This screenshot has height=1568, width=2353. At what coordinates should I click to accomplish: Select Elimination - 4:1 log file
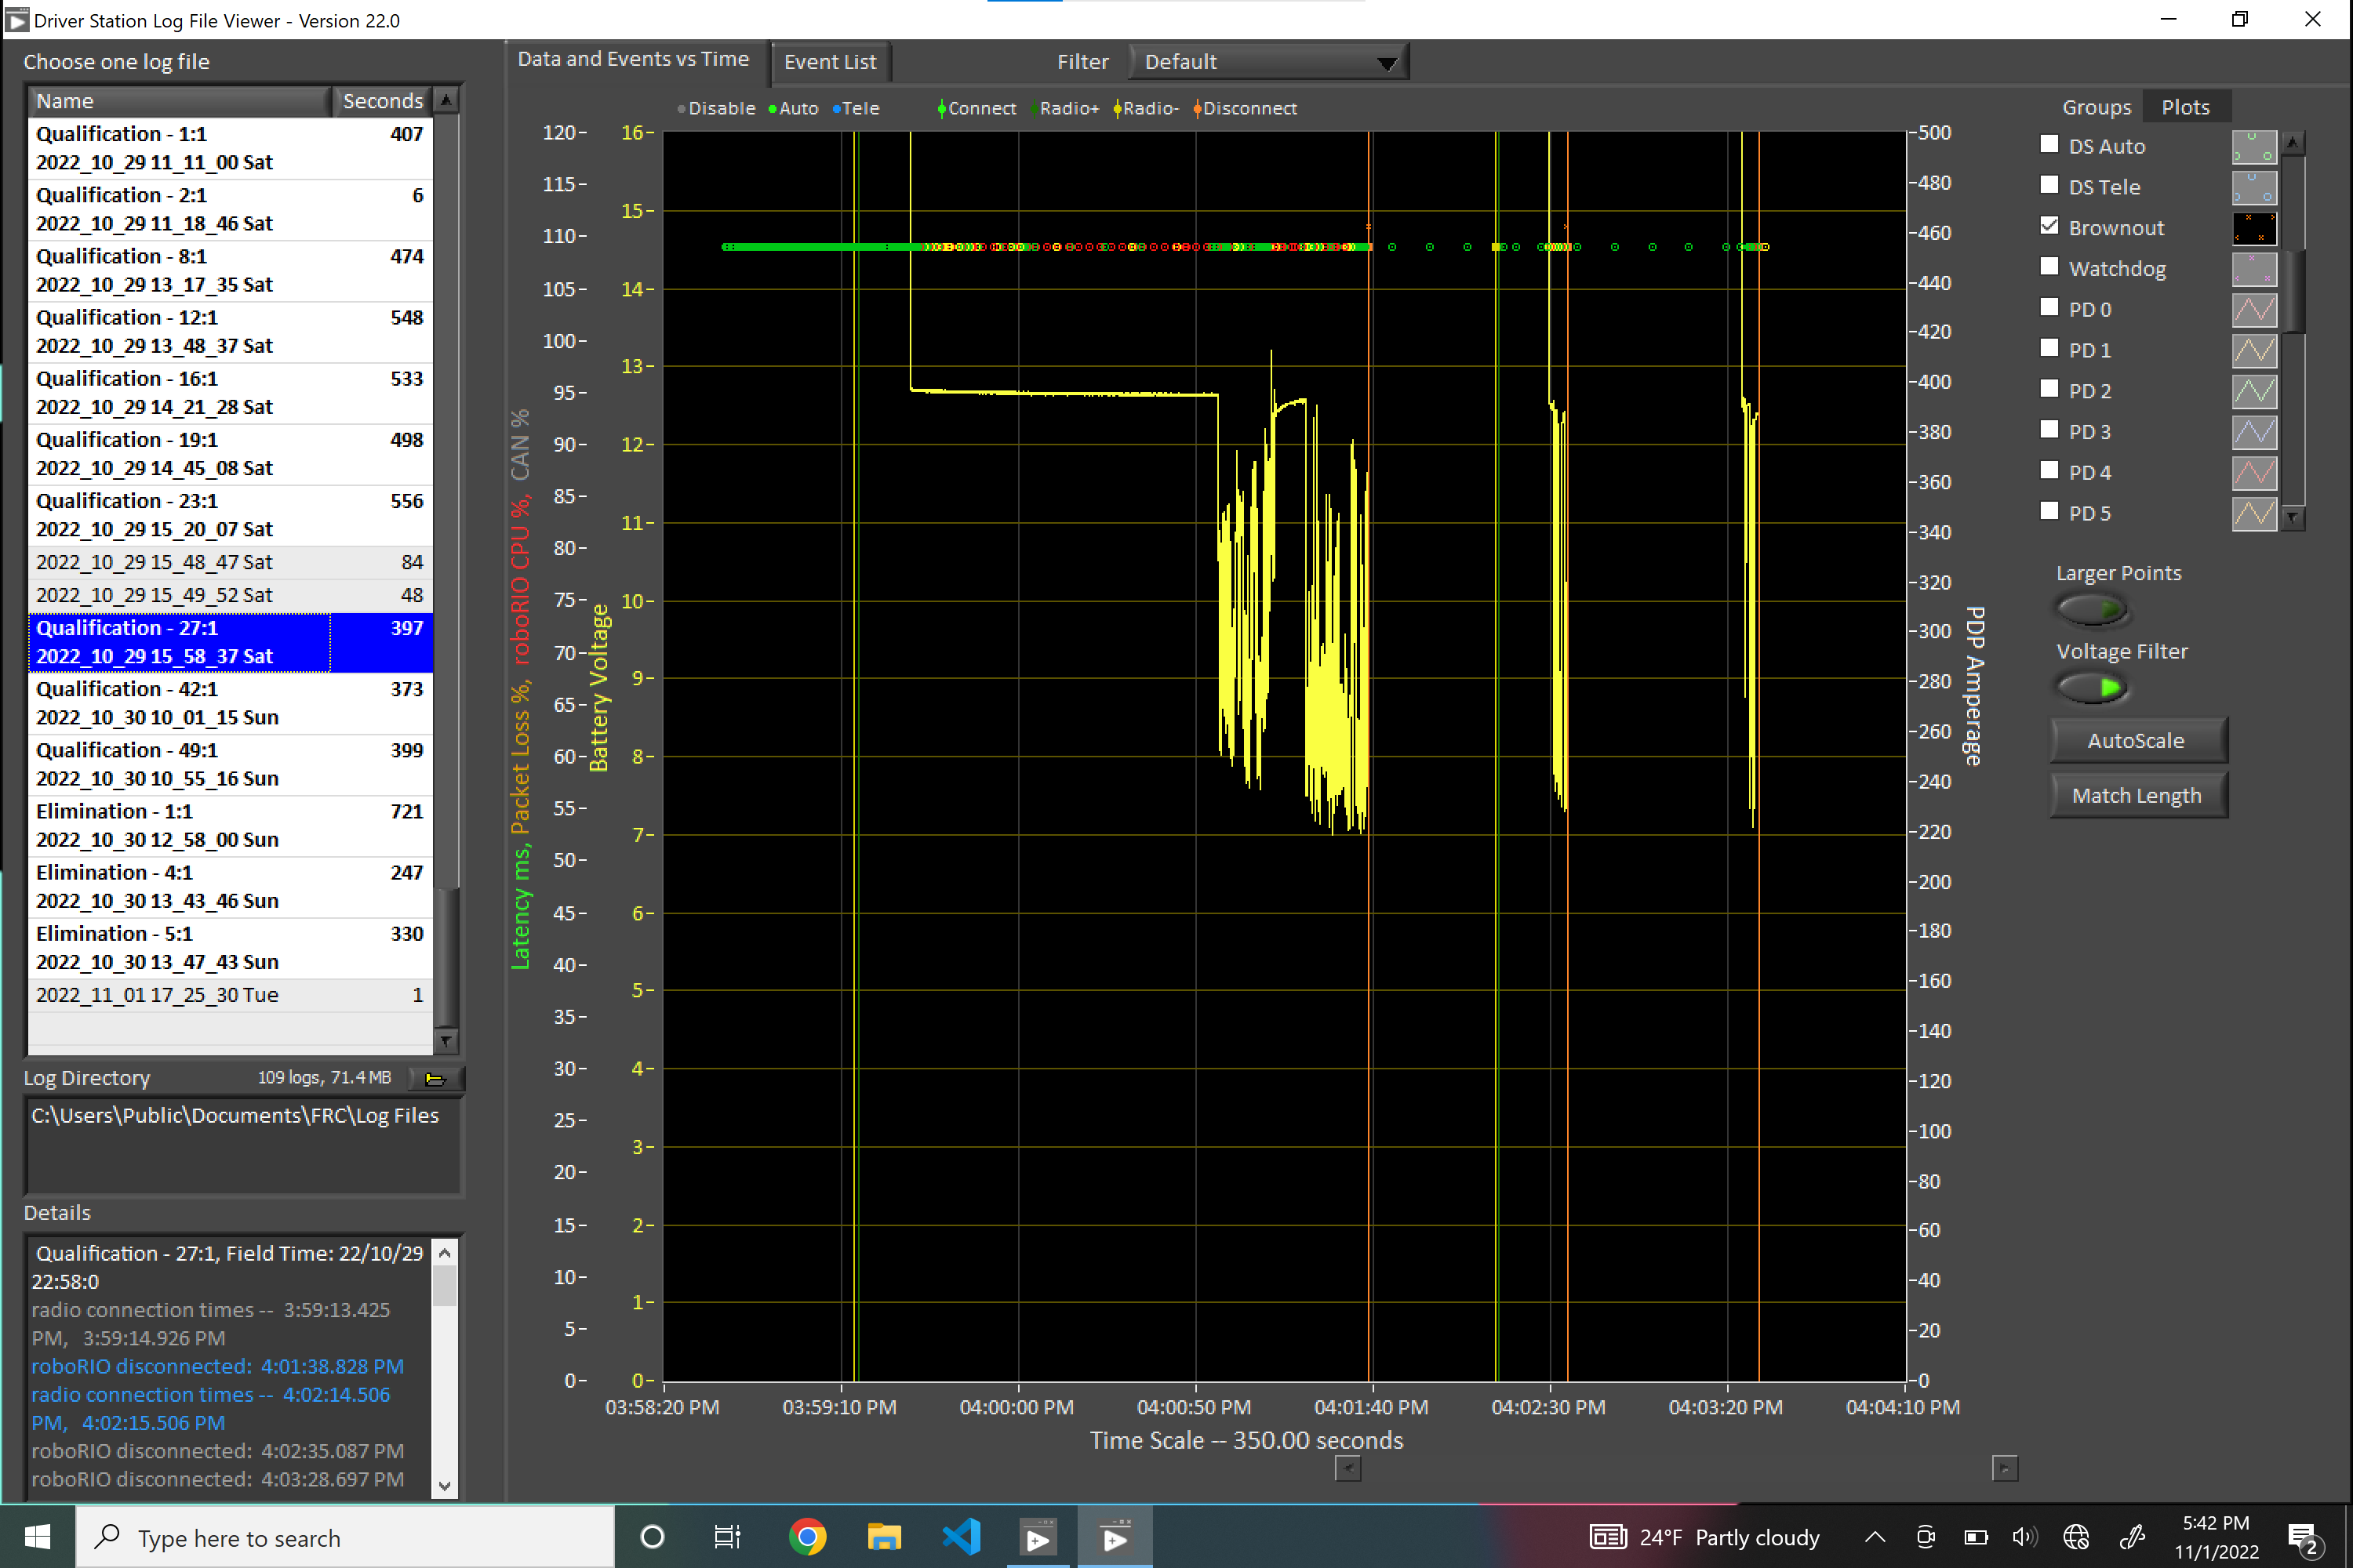[230, 887]
